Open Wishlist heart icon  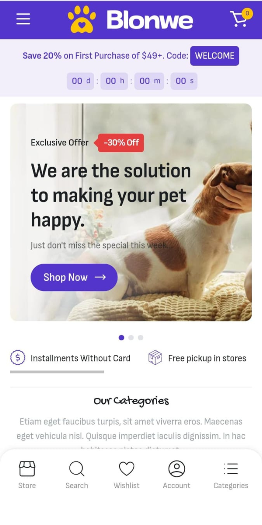(x=127, y=469)
